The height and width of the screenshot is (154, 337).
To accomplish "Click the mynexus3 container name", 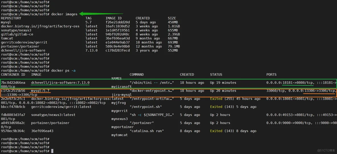I will pos(120,119).
